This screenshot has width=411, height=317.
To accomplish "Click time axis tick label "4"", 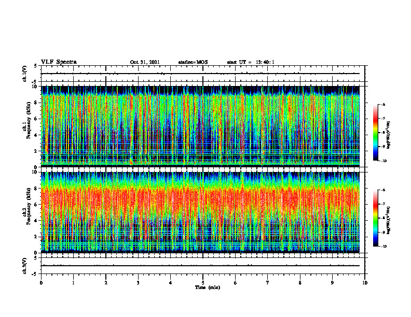I will (171, 283).
